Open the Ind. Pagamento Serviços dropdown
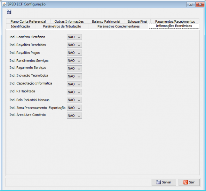The image size is (206, 191). pos(74,68)
